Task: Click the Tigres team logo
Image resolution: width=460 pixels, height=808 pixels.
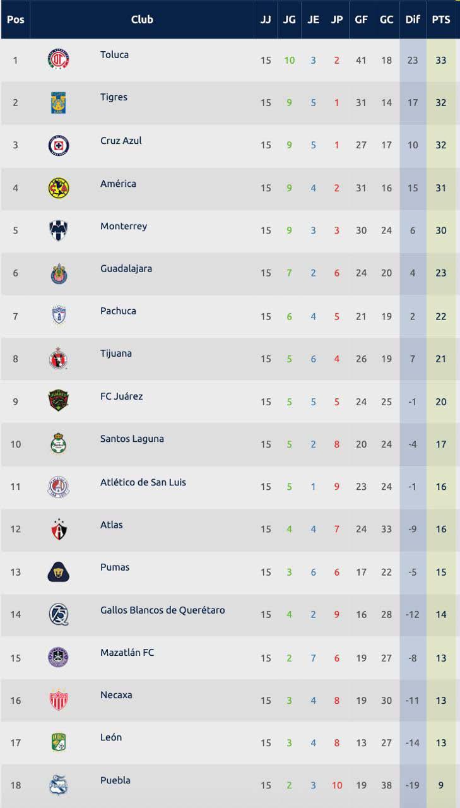Action: pos(59,102)
